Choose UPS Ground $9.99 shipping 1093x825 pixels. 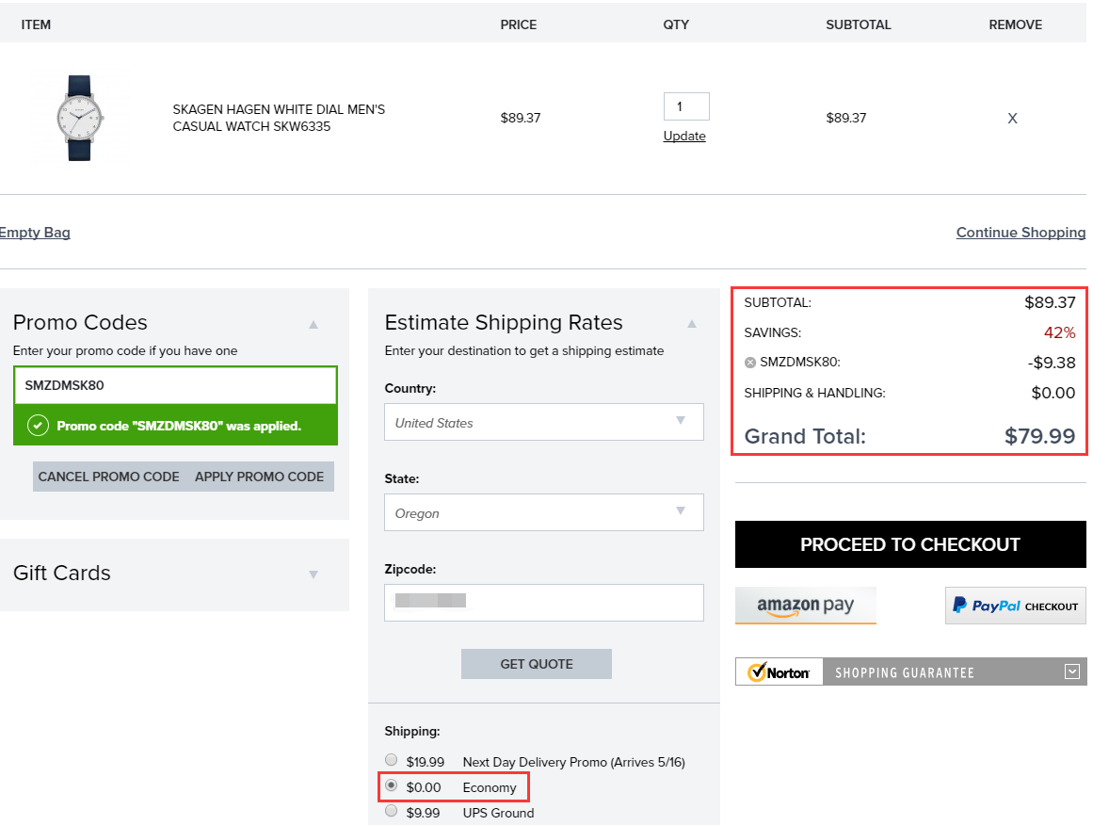[392, 811]
